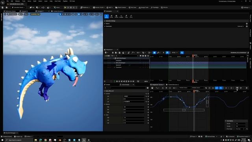Click the Location X value field
This screenshot has height=142, width=252.
(134, 96)
